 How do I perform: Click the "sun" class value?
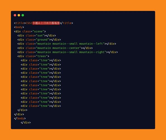40,36
